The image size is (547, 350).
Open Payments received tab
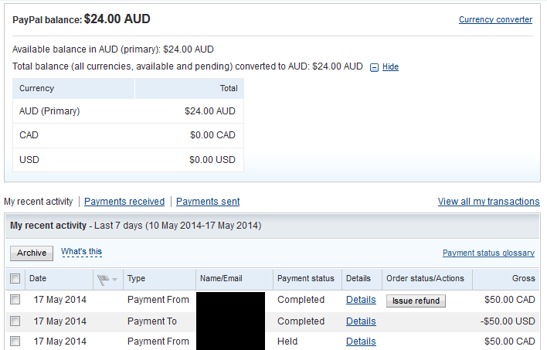(124, 202)
